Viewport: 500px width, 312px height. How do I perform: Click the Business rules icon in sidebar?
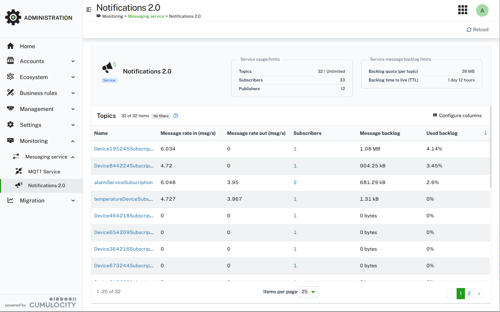(10, 93)
